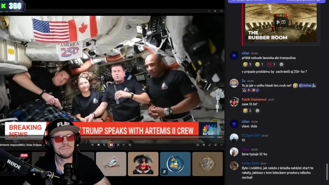Click the ŽIVĚ live badge
Viewport: 329px width, 185px height.
click(24, 155)
